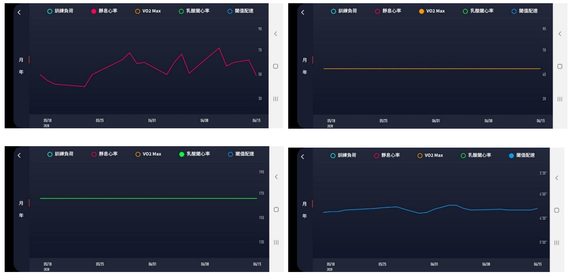Tap the highest peak of red heart-rate line

click(x=219, y=48)
